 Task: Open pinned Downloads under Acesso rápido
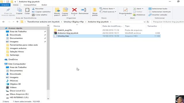(15, 35)
